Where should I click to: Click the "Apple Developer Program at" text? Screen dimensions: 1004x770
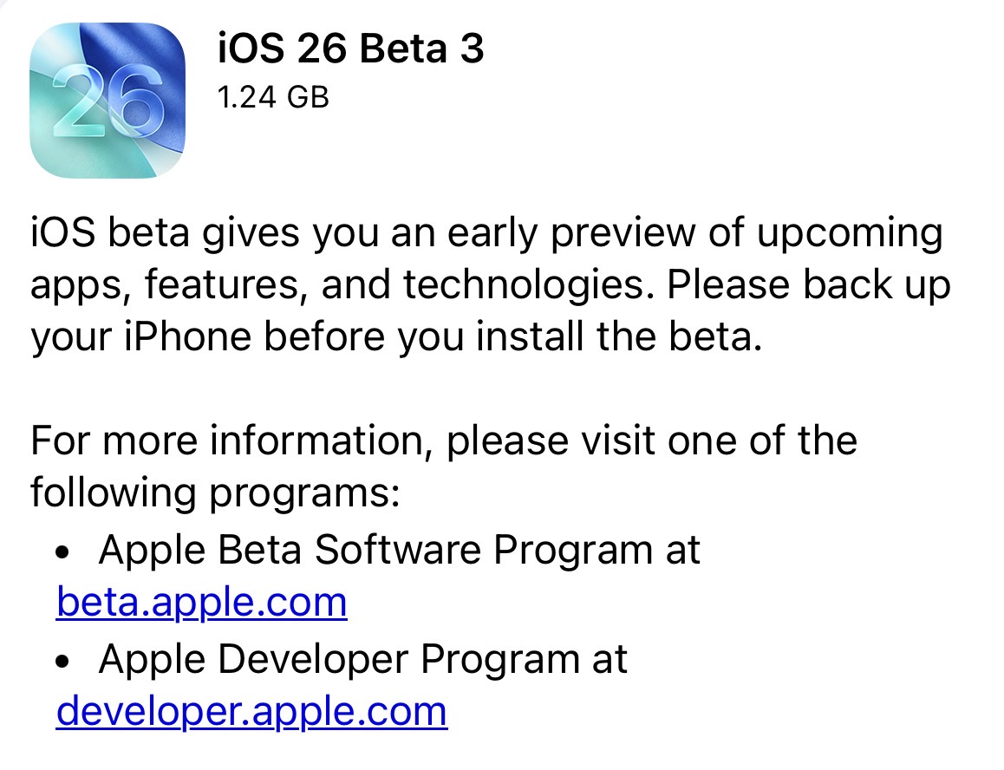(x=362, y=660)
